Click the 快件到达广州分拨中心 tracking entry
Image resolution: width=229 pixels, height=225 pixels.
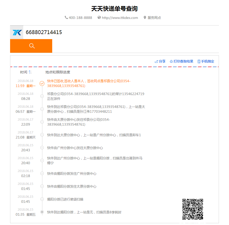(x=95, y=161)
